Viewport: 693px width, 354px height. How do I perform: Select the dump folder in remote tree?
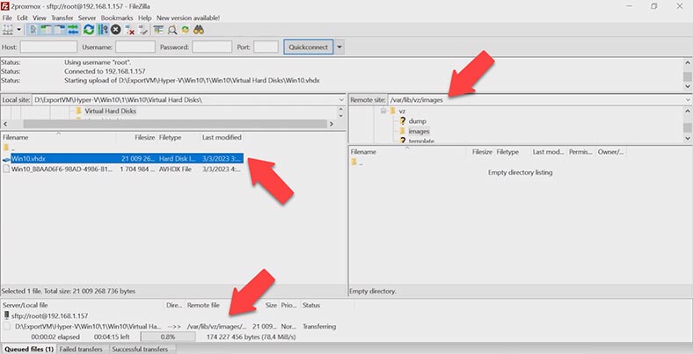(x=417, y=121)
